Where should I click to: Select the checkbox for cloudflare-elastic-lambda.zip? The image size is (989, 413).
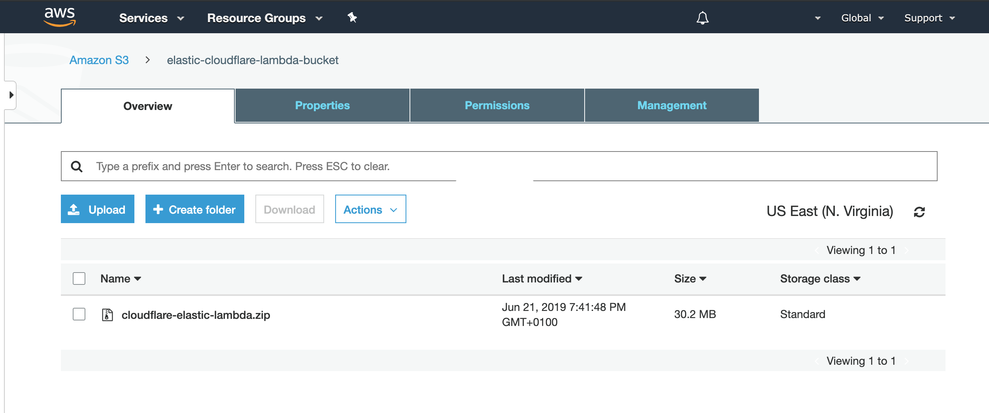coord(79,314)
